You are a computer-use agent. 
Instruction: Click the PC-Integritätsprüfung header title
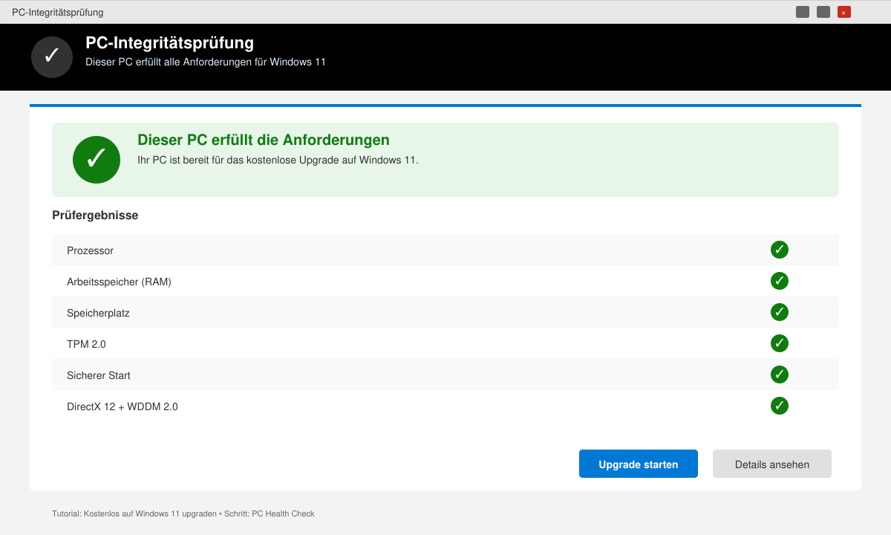tap(170, 43)
